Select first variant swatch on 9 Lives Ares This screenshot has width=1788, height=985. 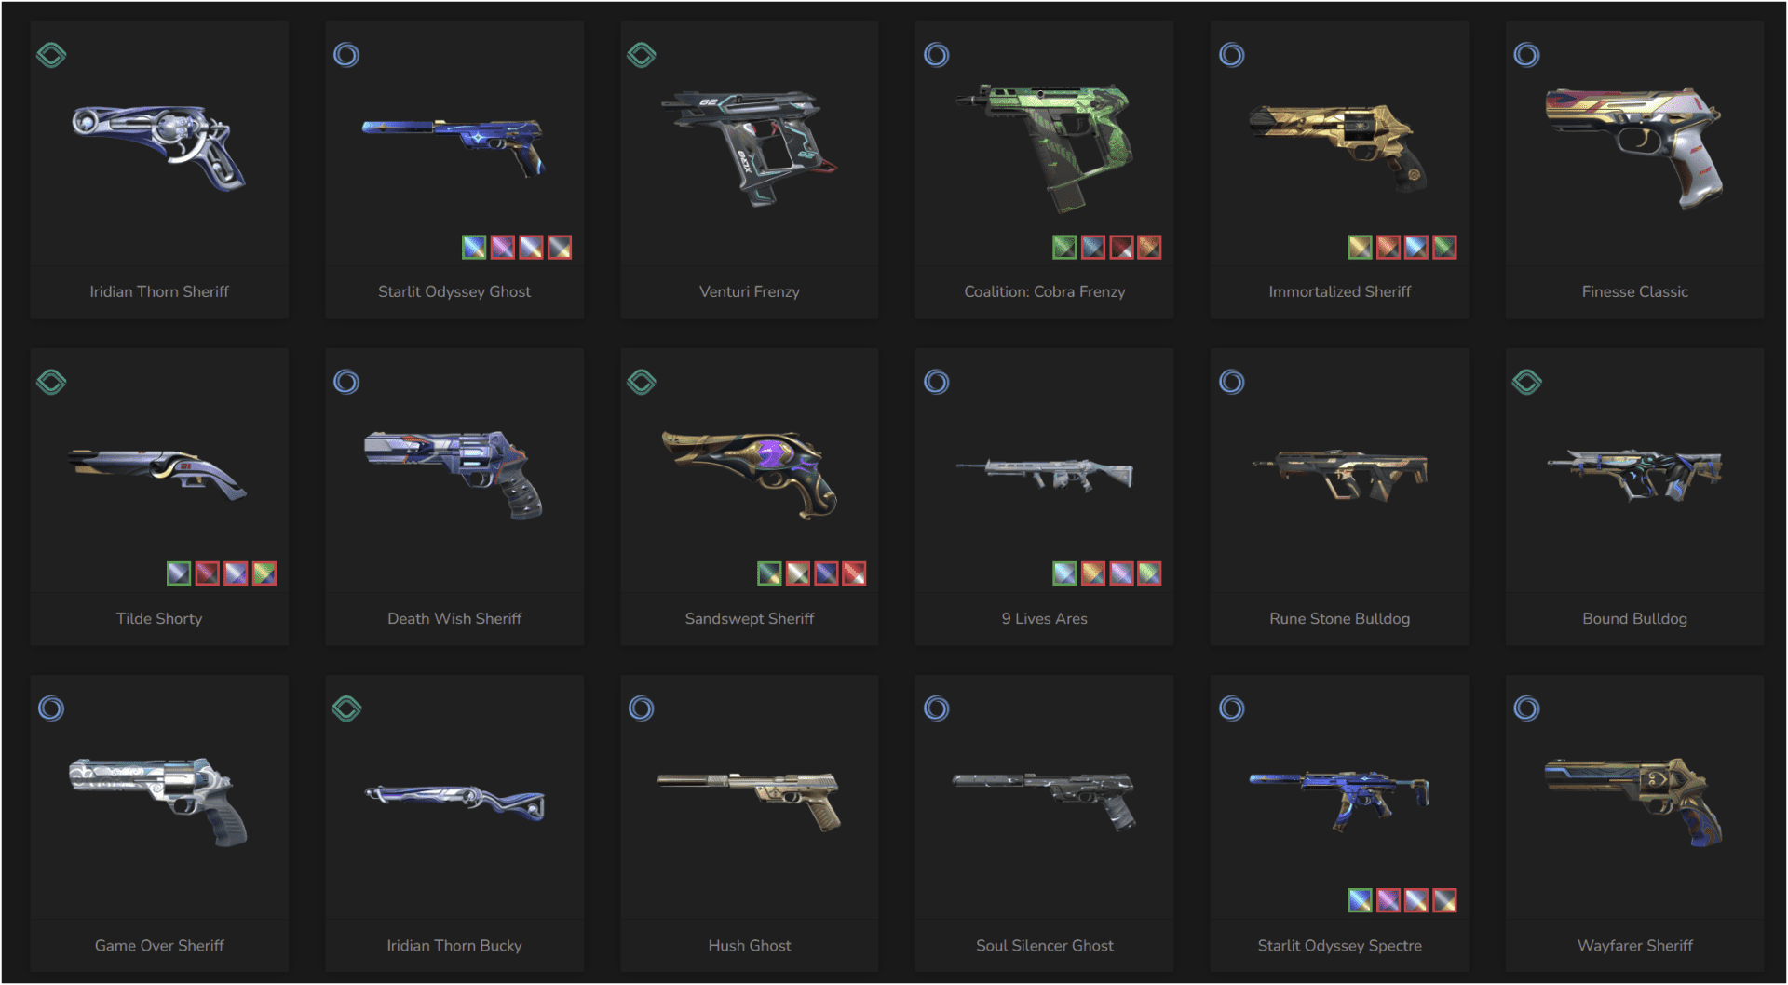click(x=1064, y=573)
